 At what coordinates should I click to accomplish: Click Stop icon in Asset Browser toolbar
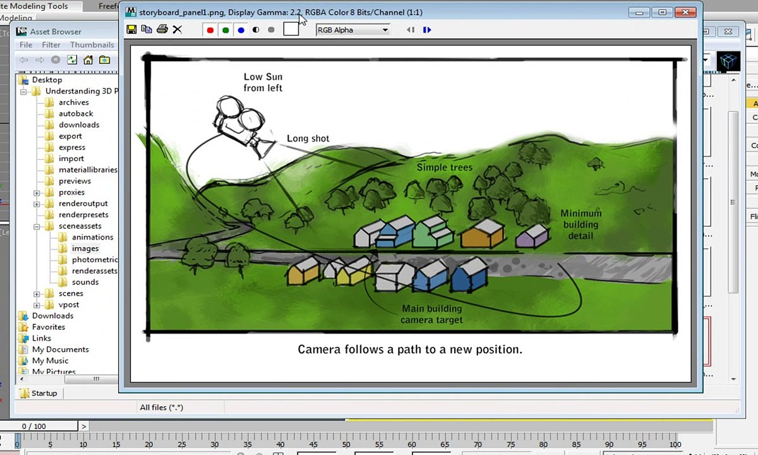click(x=56, y=60)
